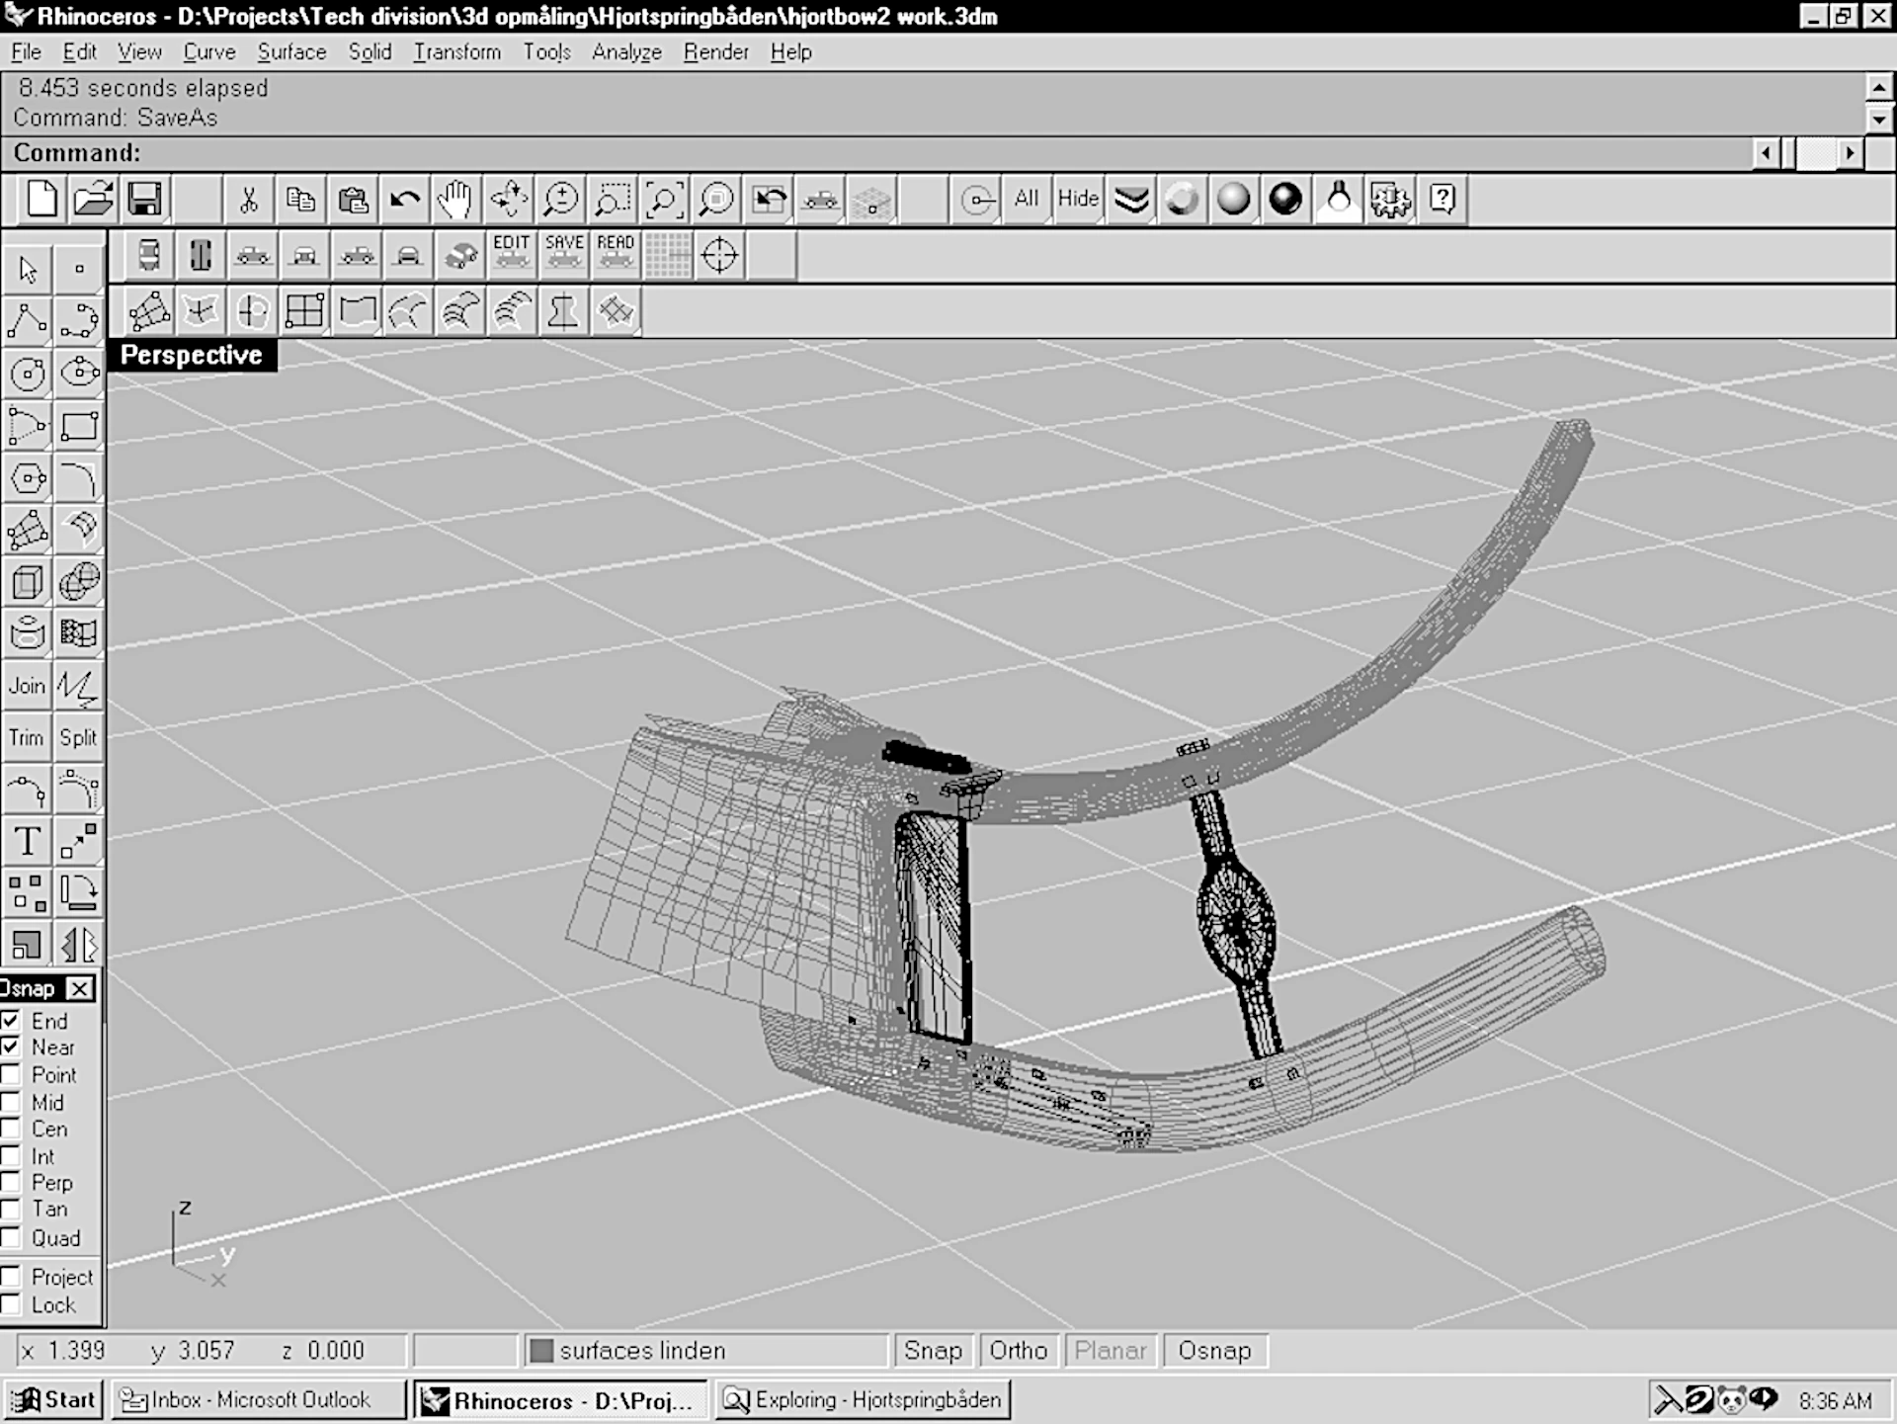This screenshot has height=1424, width=1897.
Task: Click the Split button
Action: coord(79,738)
